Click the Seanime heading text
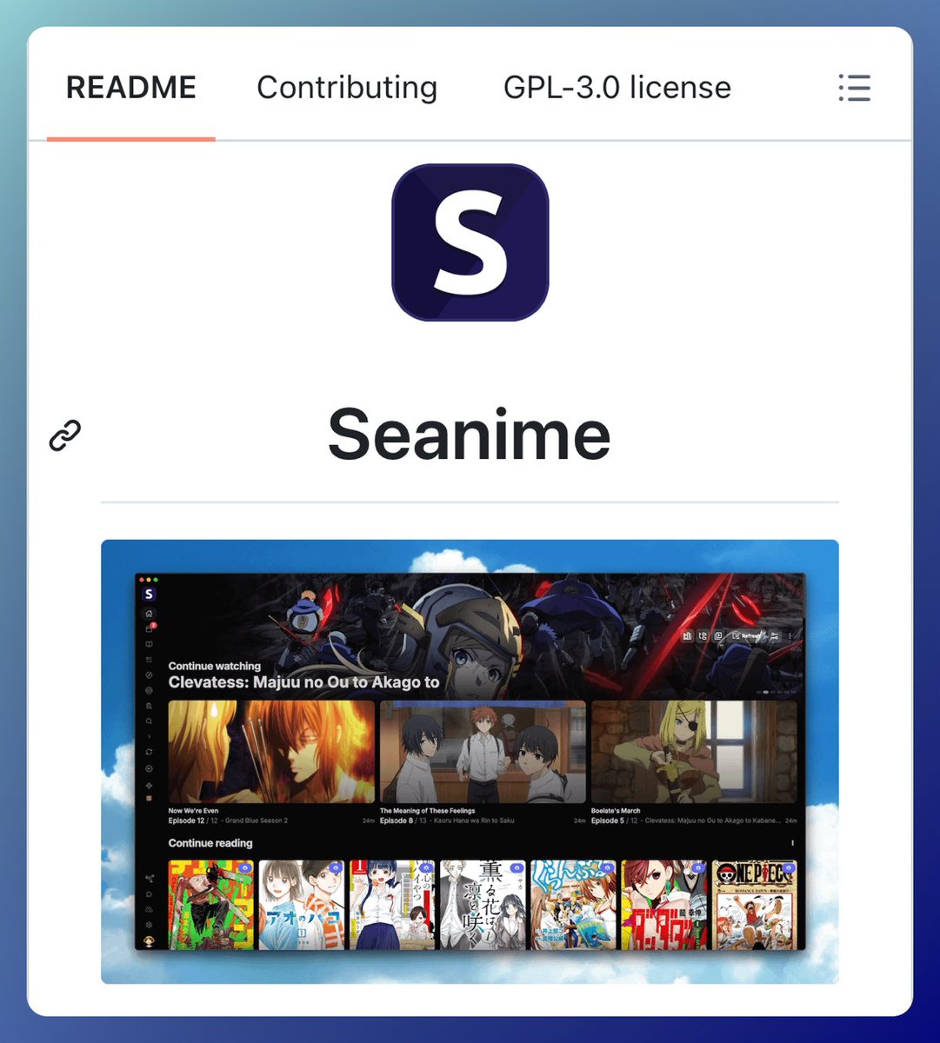Viewport: 940px width, 1043px height. [x=470, y=434]
